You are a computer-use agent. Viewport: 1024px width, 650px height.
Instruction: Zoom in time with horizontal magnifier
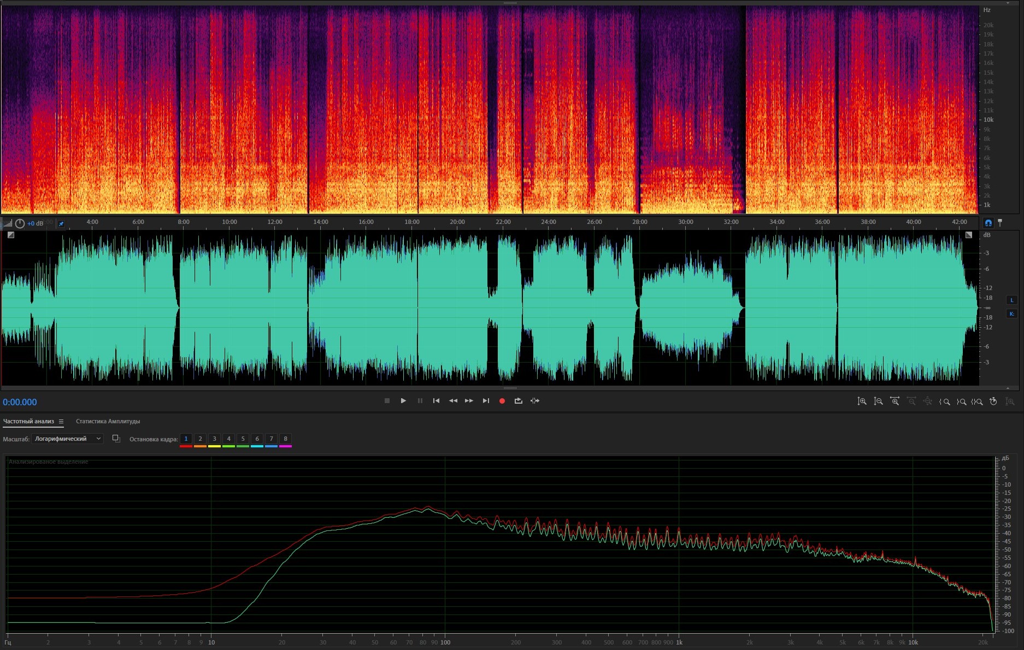click(894, 401)
